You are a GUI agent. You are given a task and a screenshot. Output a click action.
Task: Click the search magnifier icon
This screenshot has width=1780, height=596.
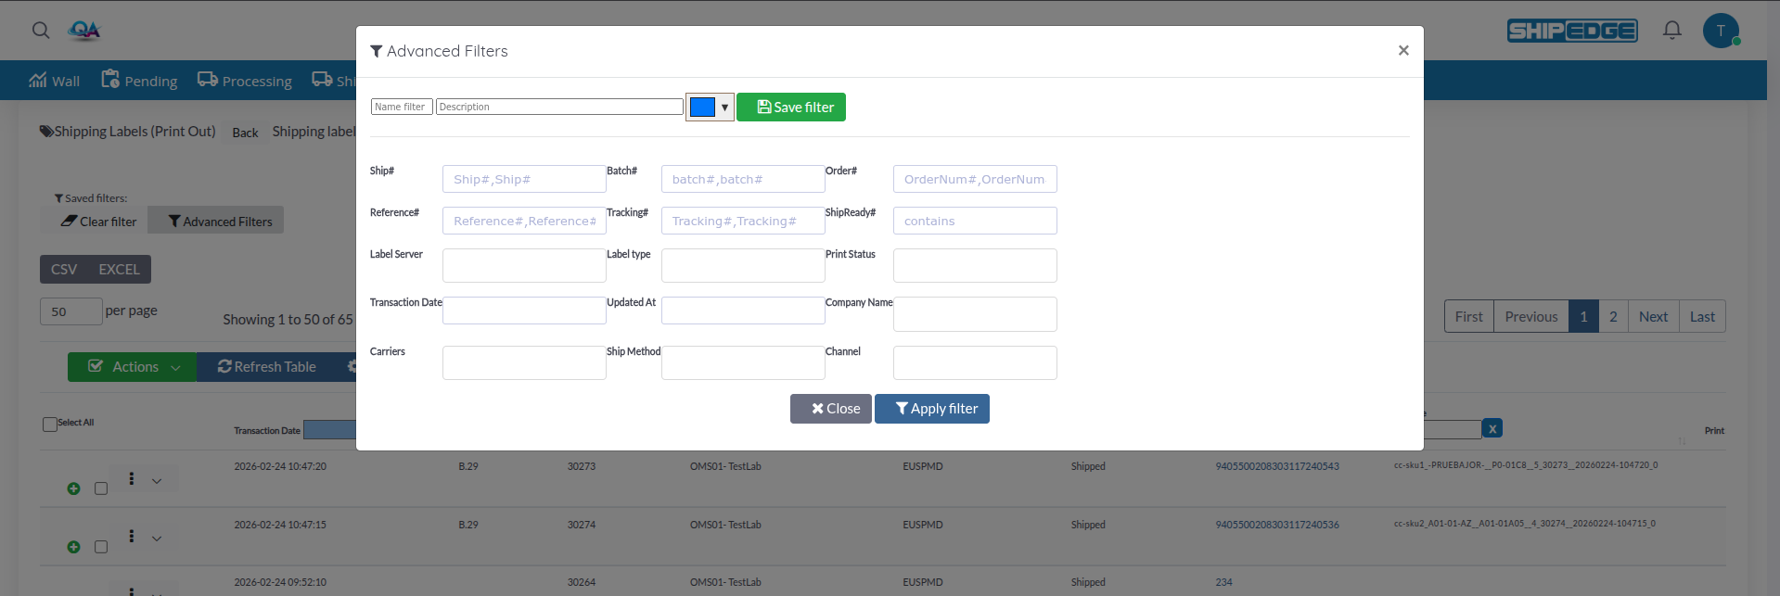[41, 31]
